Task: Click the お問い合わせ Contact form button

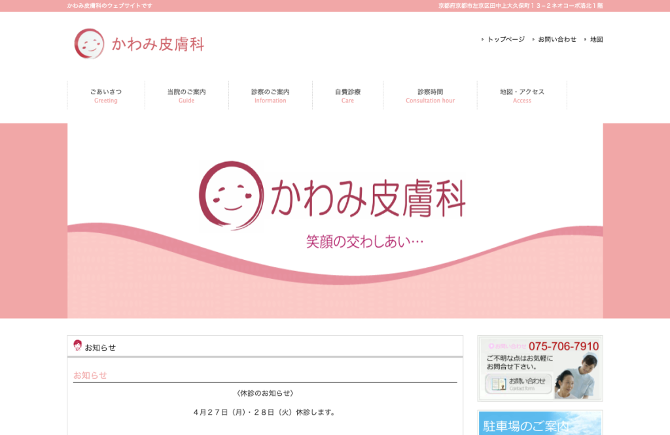Action: pos(518,384)
